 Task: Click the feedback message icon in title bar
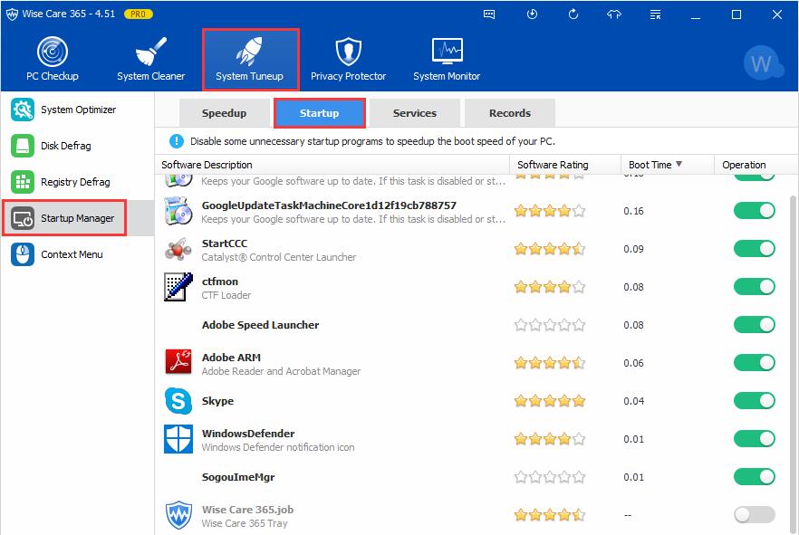(489, 14)
